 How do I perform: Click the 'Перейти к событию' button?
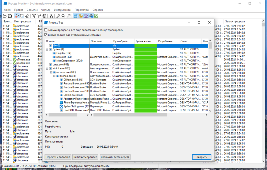58,157
